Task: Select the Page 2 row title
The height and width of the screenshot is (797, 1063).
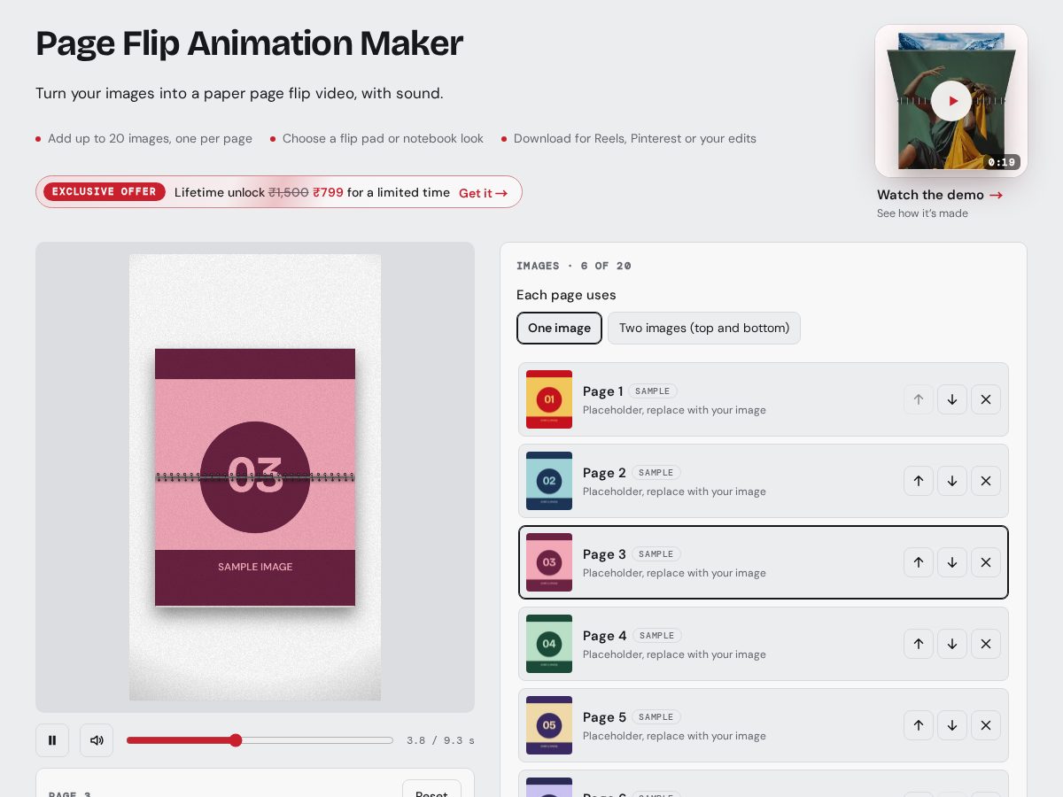Action: [x=604, y=473]
